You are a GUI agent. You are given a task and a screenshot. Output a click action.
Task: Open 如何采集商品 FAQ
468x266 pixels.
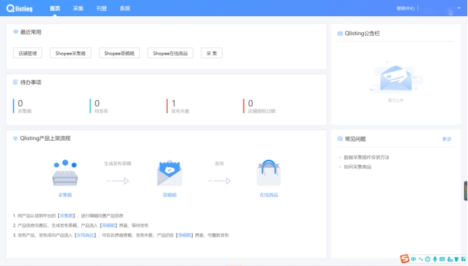358,167
